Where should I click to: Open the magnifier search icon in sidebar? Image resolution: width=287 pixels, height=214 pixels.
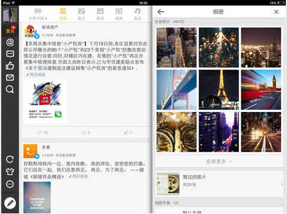click(x=10, y=90)
